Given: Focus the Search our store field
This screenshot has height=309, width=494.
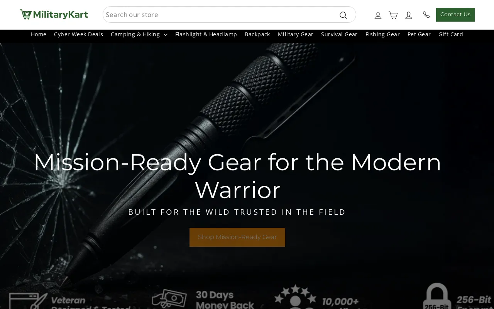Looking at the screenshot, I should click(220, 15).
